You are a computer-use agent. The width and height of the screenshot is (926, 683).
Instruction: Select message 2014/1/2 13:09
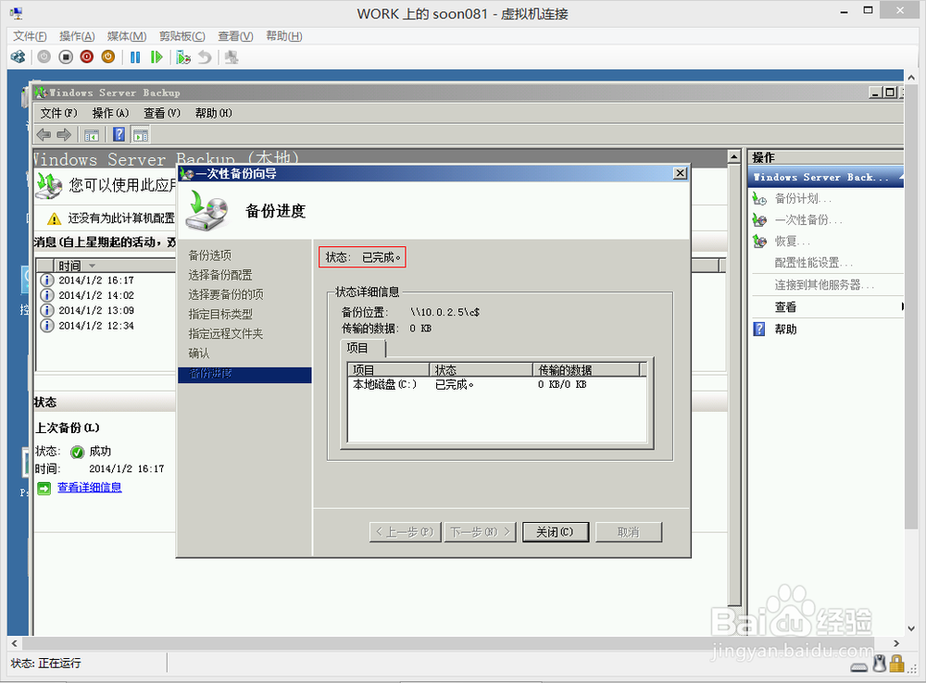[95, 310]
